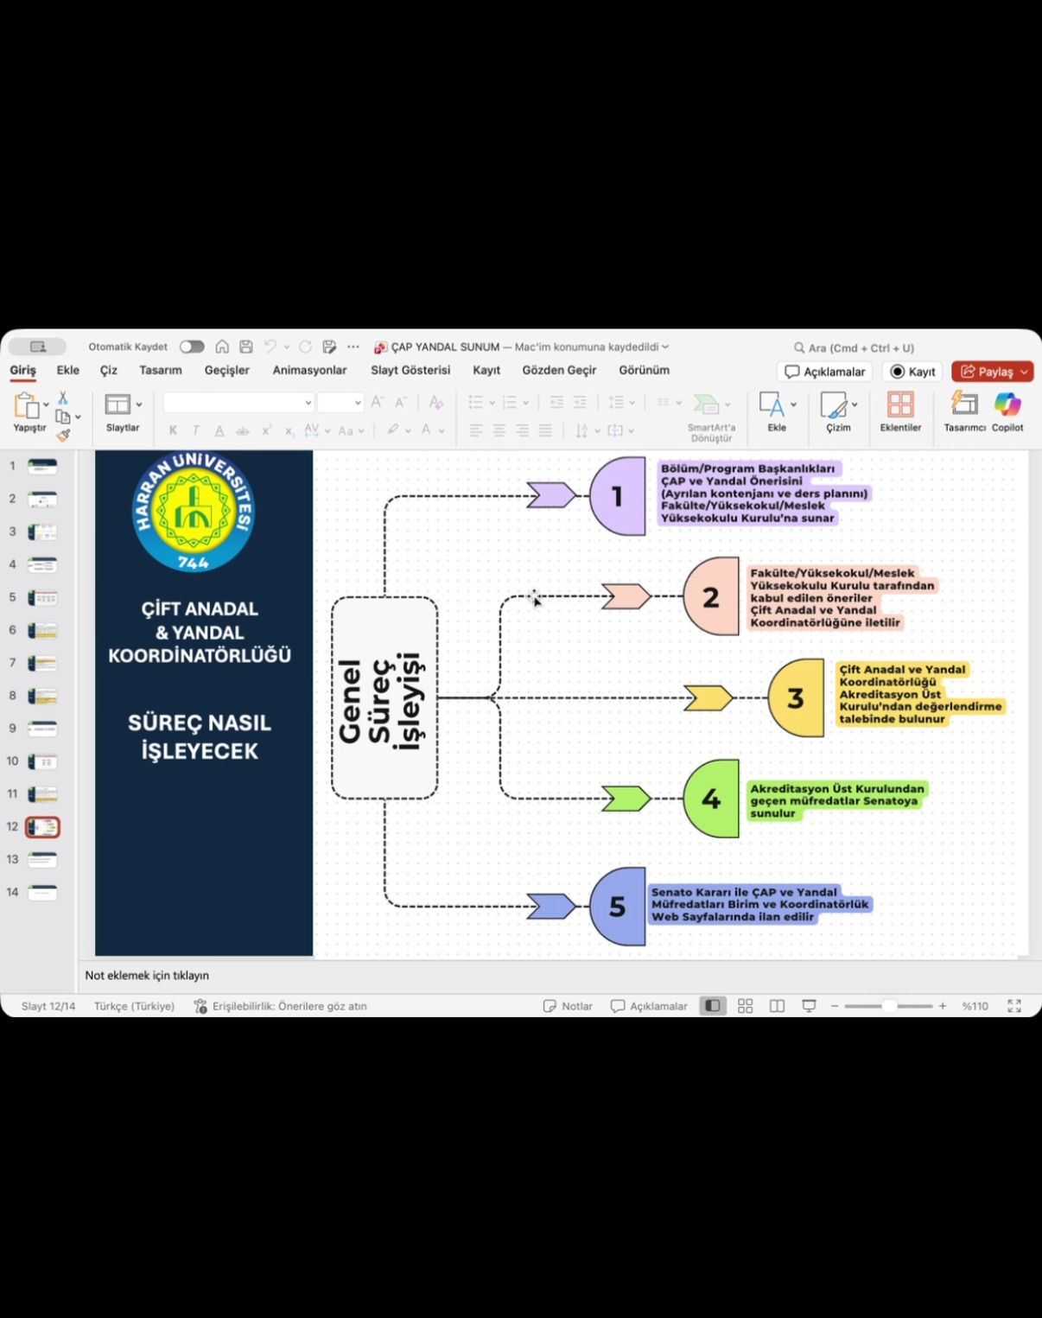Open the Tasarımcı (Designer) pane
The width and height of the screenshot is (1042, 1318).
(963, 404)
